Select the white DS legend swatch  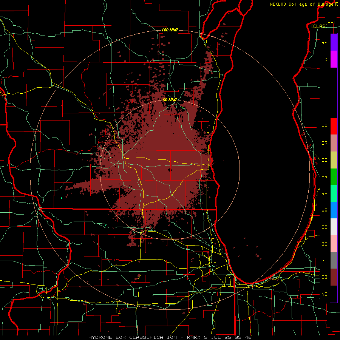[x=334, y=227]
